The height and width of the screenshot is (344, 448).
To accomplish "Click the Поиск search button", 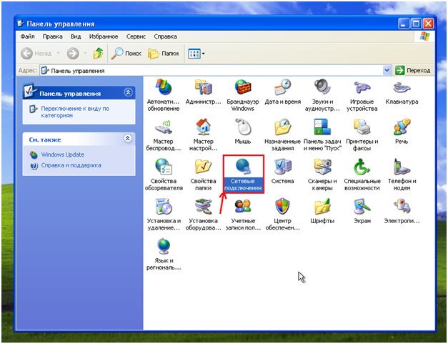I will [126, 54].
